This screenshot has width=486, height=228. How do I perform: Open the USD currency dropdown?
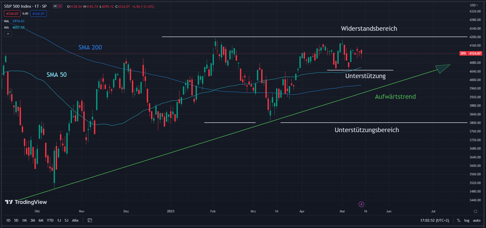click(x=474, y=5)
